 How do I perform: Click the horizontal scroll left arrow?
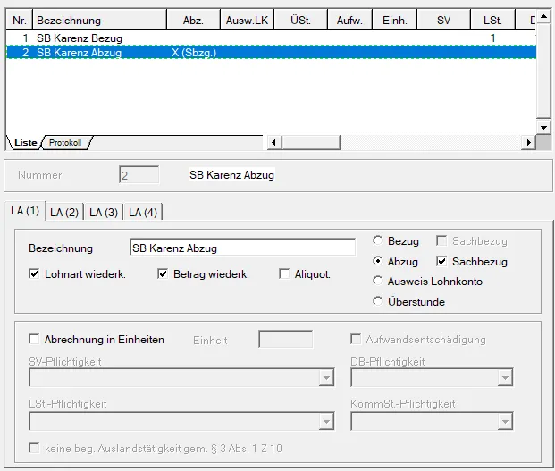point(273,143)
